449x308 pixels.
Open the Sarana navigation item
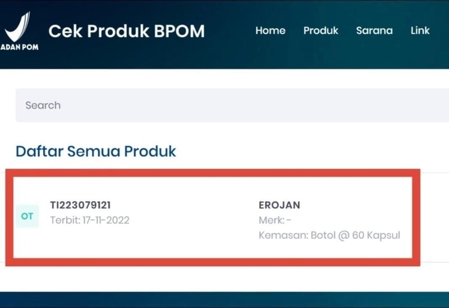coord(374,30)
